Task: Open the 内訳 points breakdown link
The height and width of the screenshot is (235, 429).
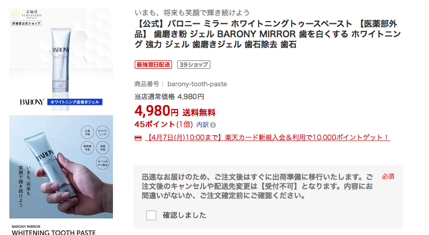Action: tap(203, 124)
